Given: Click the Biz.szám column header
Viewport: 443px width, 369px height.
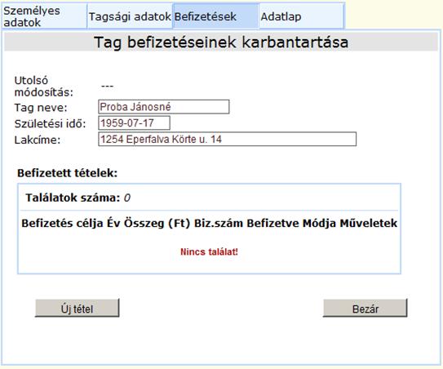Looking at the screenshot, I should pos(219,224).
